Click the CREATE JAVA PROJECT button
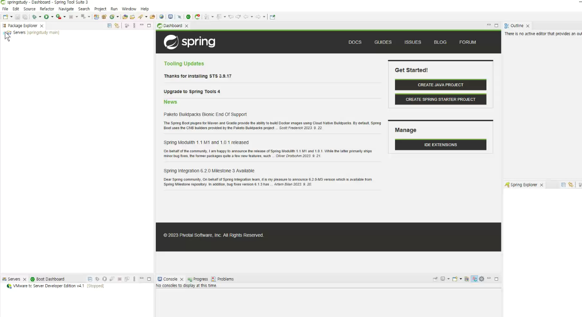The height and width of the screenshot is (317, 582). pyautogui.click(x=441, y=85)
